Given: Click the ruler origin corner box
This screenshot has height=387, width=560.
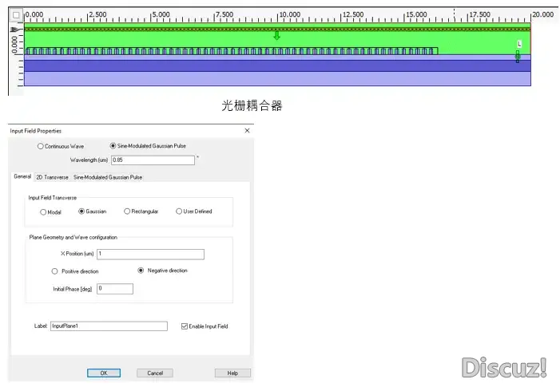Looking at the screenshot, I should (x=16, y=15).
